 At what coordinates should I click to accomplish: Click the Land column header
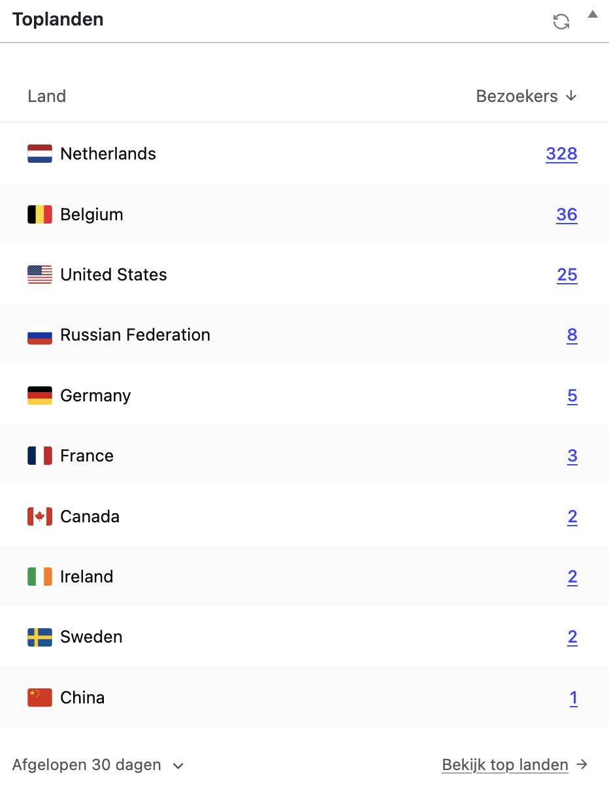(x=47, y=96)
